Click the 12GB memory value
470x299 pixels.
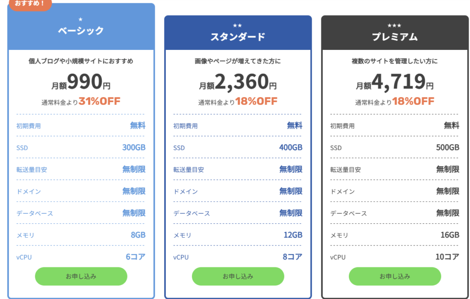(293, 235)
